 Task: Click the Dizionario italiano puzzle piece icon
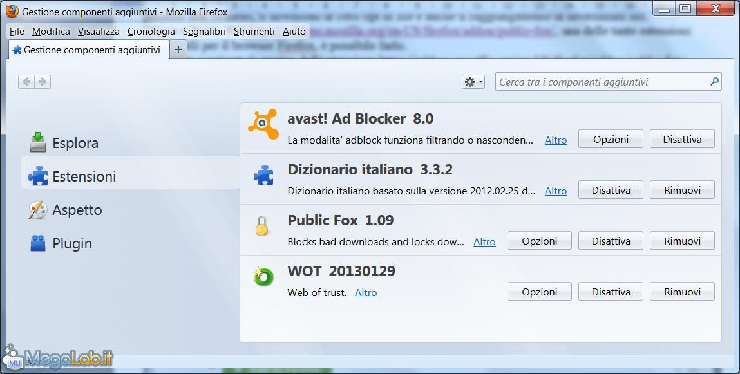coord(263,176)
